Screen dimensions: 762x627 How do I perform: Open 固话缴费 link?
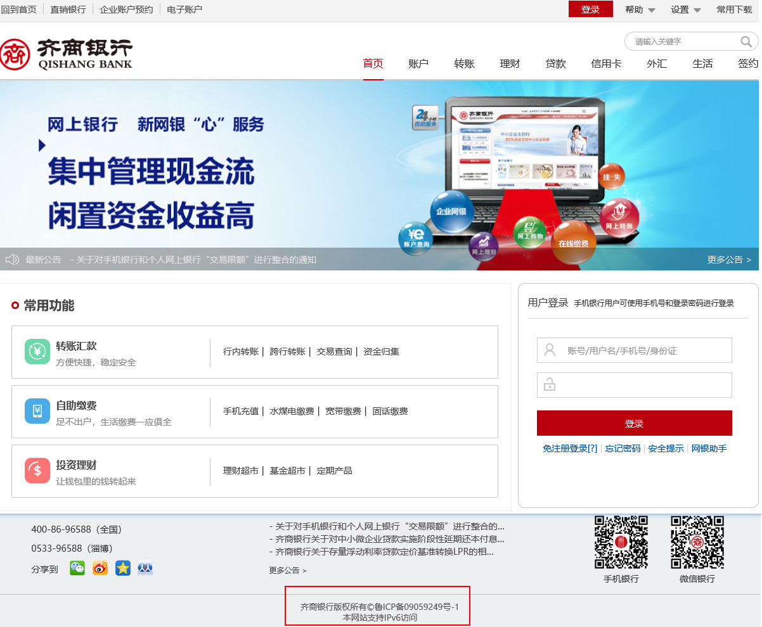(391, 411)
